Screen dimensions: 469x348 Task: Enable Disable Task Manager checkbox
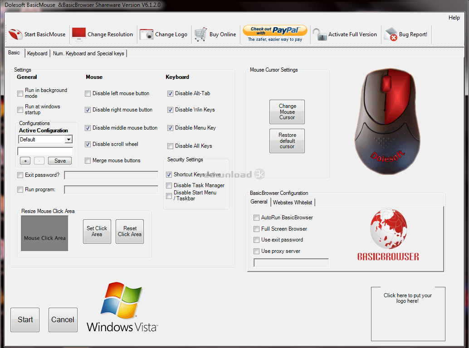click(169, 185)
